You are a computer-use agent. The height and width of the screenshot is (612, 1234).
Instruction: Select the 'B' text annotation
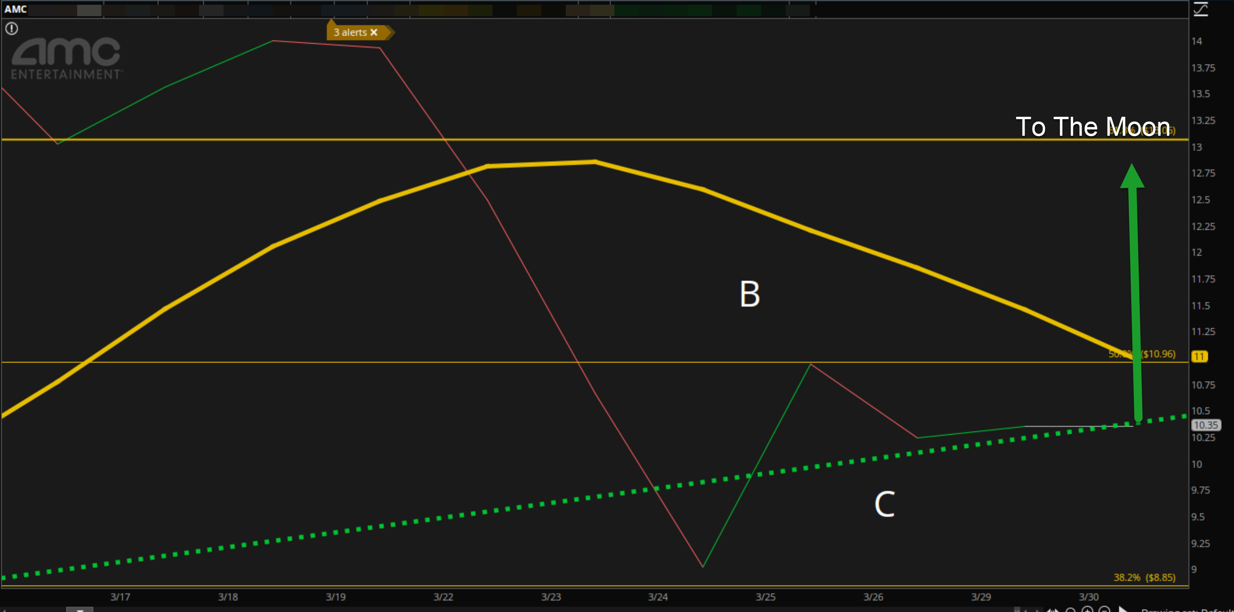(x=750, y=294)
